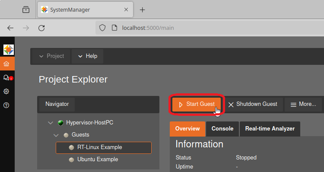
Task: Open the Project dropdown menu
Action: click(x=51, y=56)
